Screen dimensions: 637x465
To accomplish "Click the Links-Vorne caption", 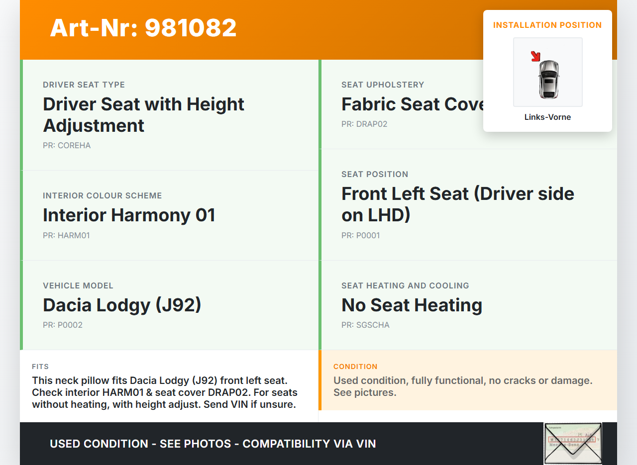I will pyautogui.click(x=547, y=117).
